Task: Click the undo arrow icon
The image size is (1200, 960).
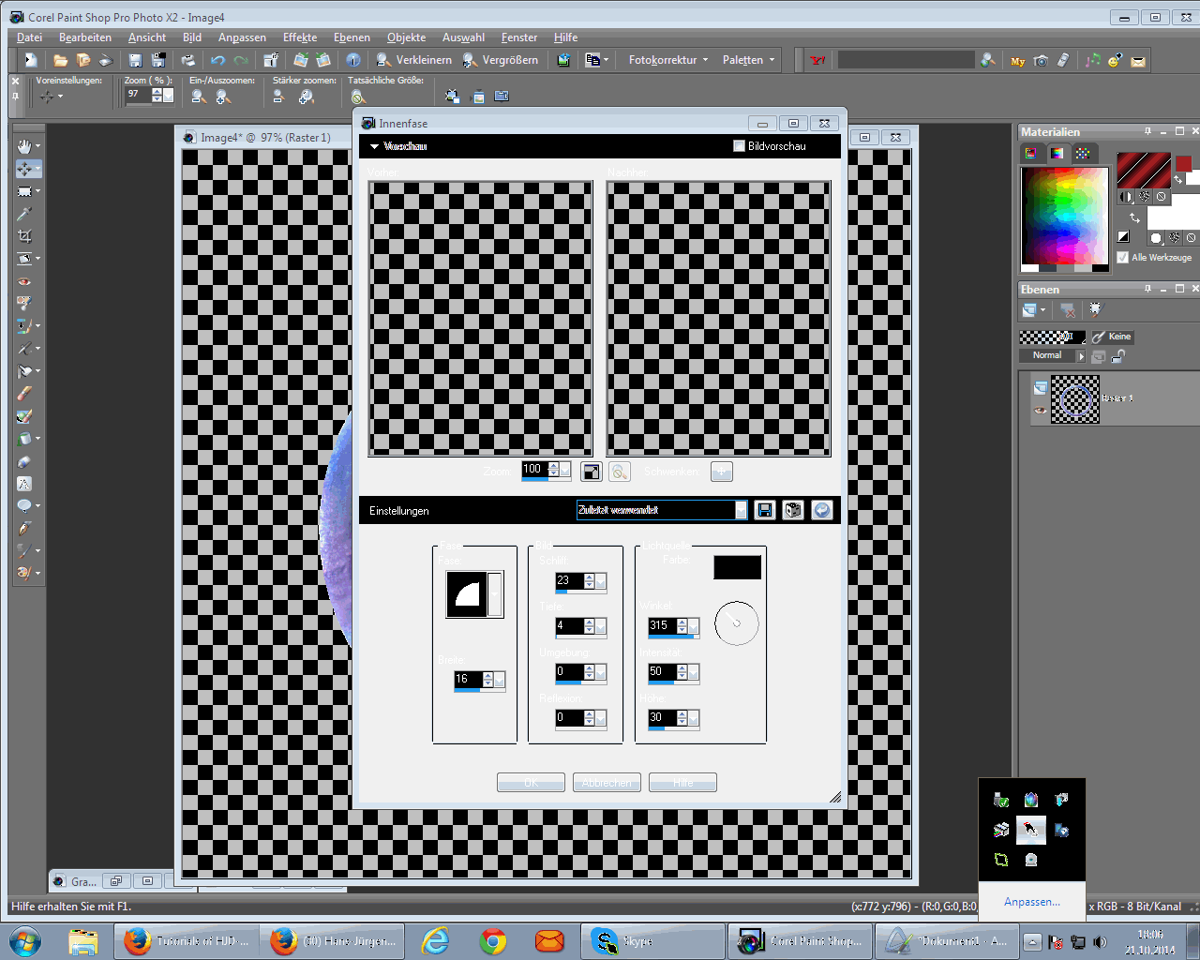Action: pos(217,60)
